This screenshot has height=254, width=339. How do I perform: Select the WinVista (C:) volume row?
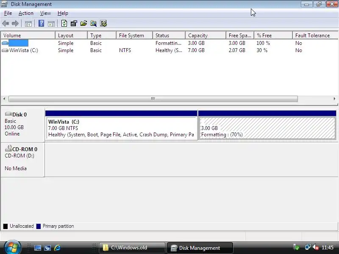(x=169, y=50)
